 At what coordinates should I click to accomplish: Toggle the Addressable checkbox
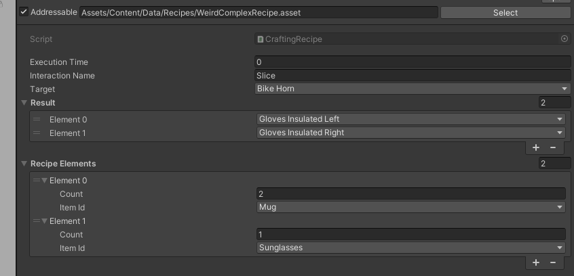point(24,12)
